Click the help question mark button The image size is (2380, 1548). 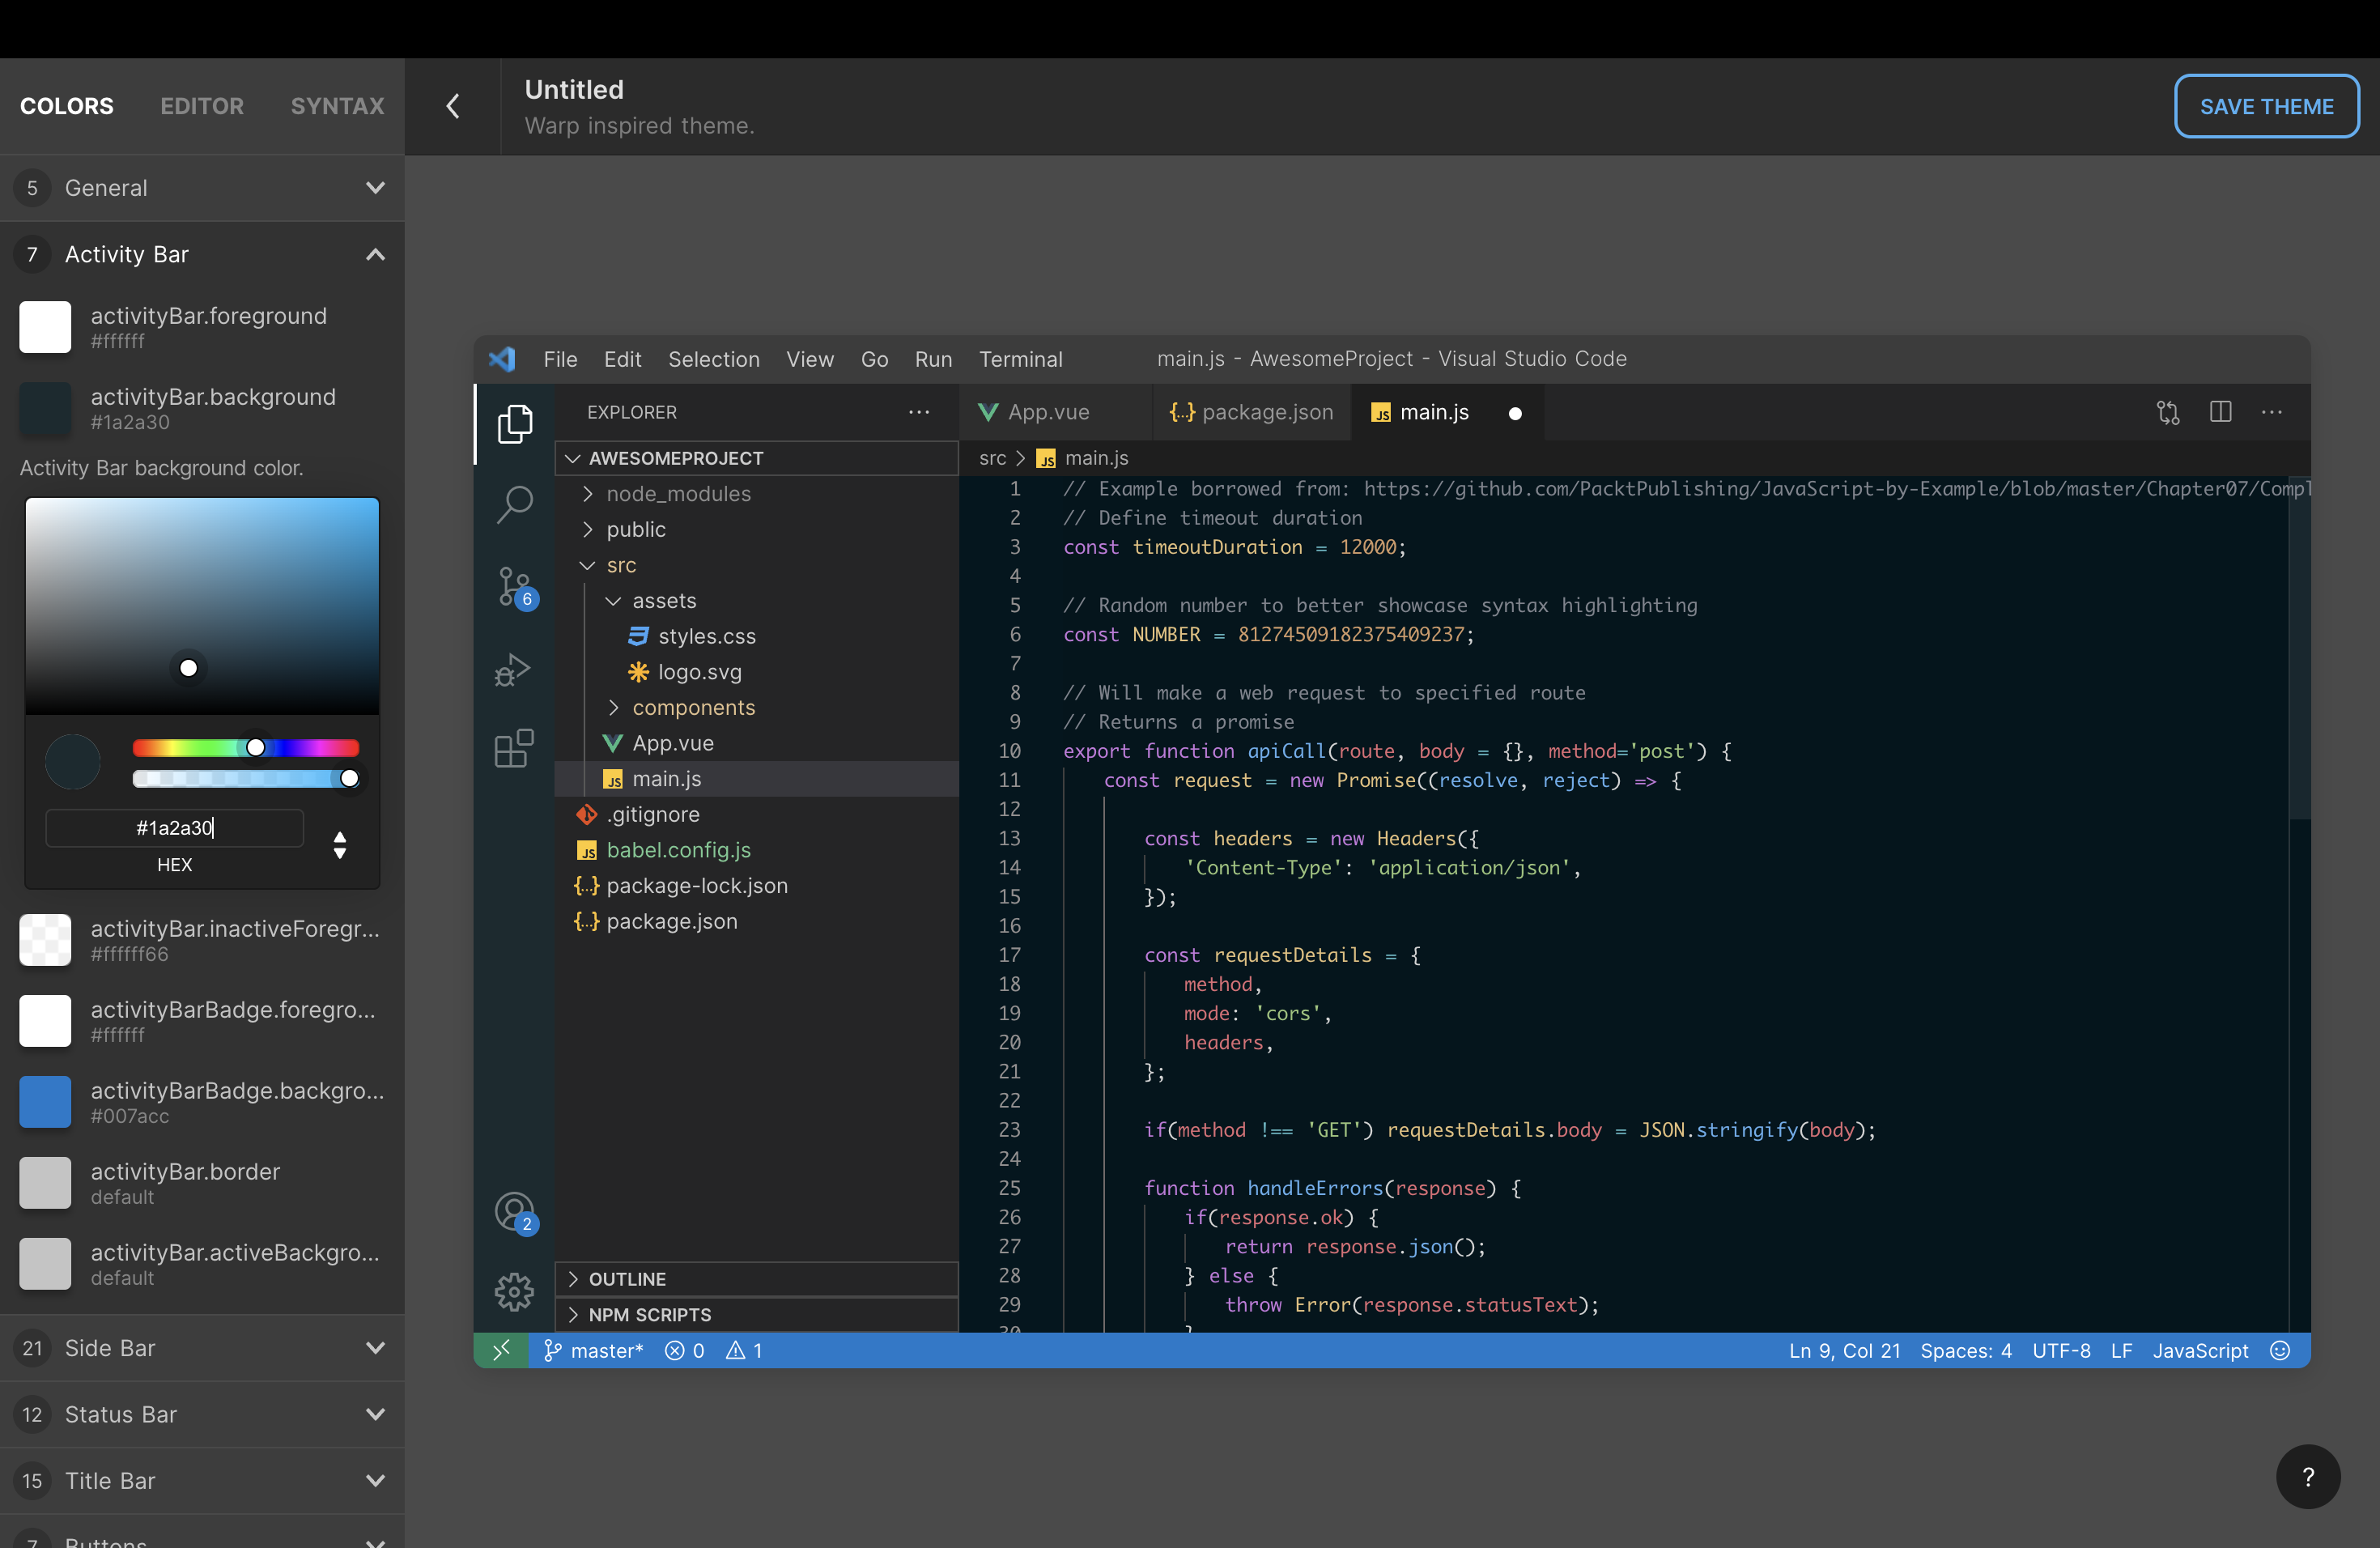2308,1477
